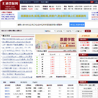
Task: Click the green icon in Shibor 1M row
Action: [x=37, y=64]
